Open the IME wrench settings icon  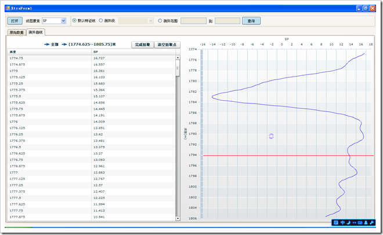[372, 223]
